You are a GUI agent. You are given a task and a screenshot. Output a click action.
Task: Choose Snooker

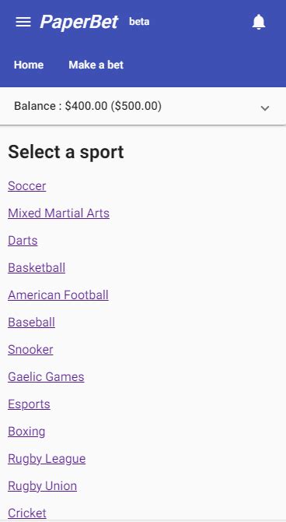[x=30, y=350]
